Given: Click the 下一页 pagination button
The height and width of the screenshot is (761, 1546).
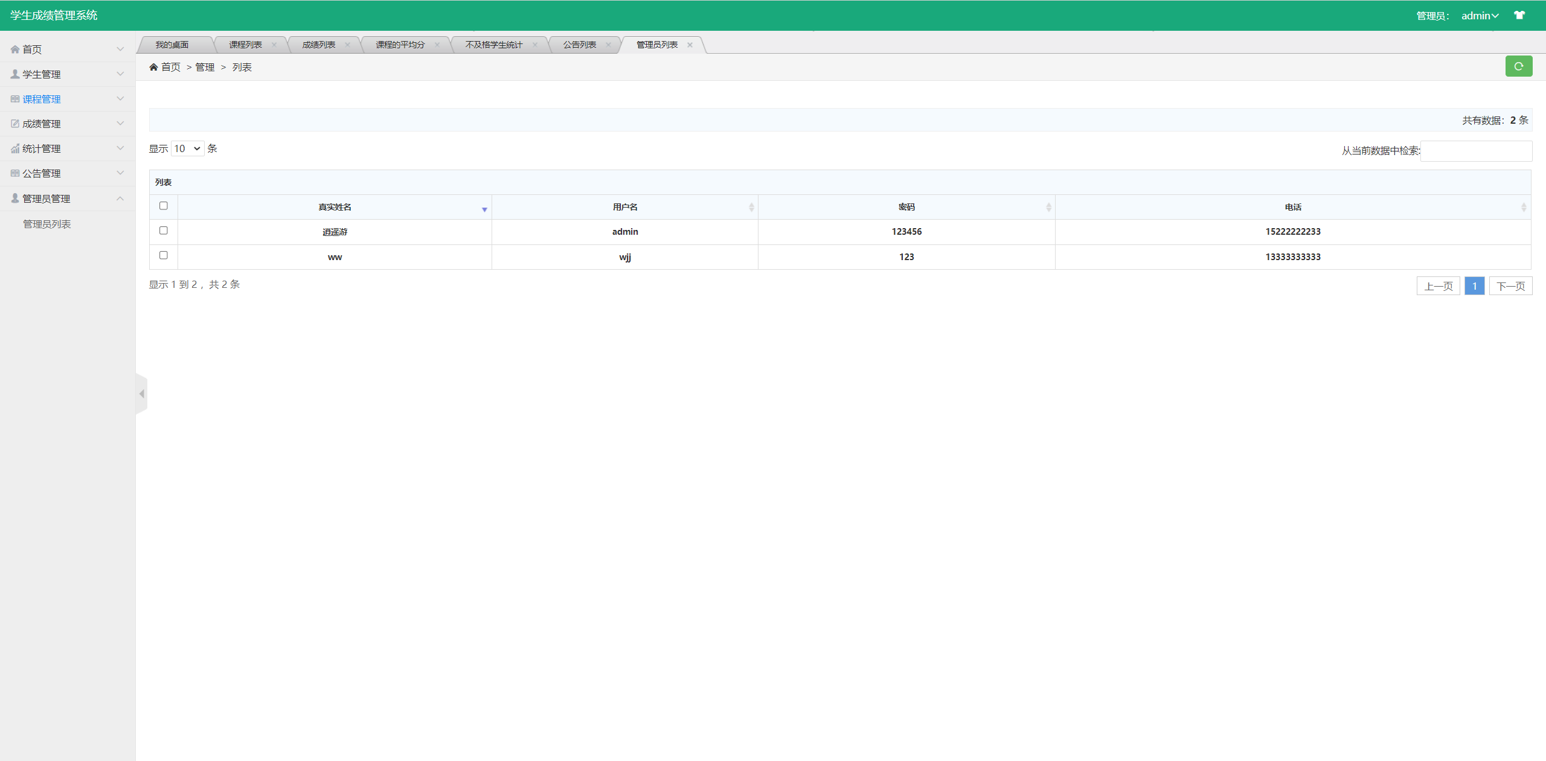Looking at the screenshot, I should pyautogui.click(x=1510, y=286).
